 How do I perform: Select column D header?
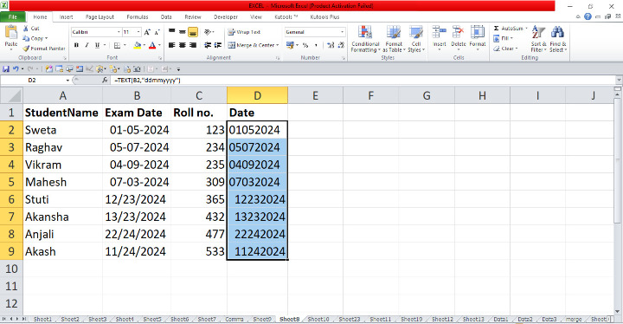[x=257, y=95]
